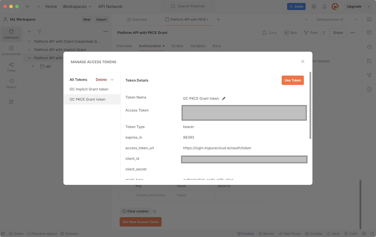Viewport: 376px width, 237px height.
Task: Open Postbot from the status bar
Action: 246,233
